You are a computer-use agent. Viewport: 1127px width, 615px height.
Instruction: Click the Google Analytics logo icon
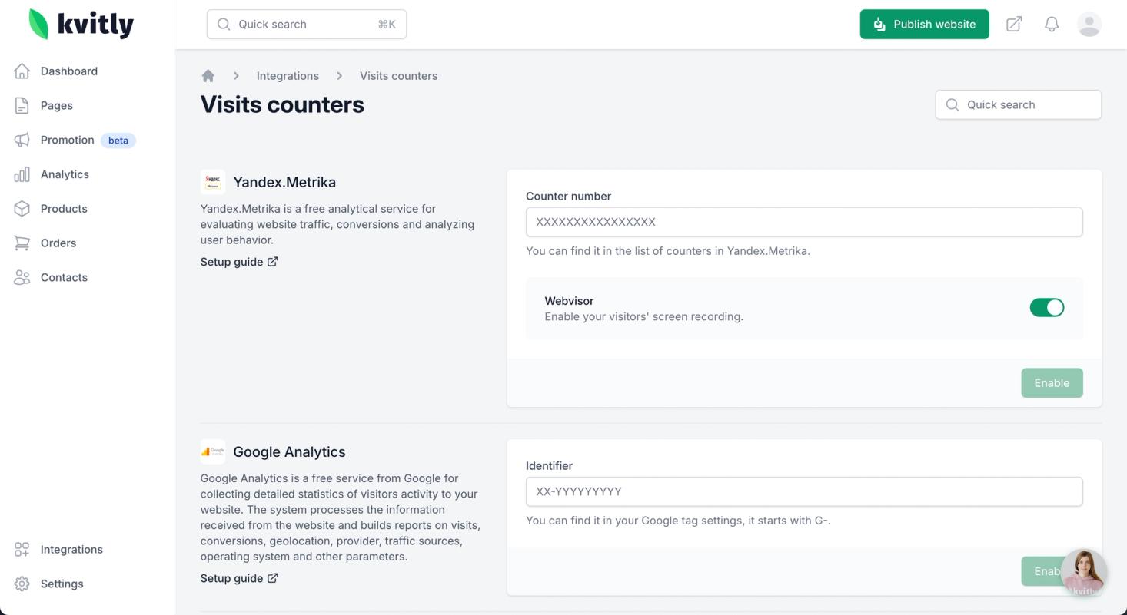coord(213,452)
